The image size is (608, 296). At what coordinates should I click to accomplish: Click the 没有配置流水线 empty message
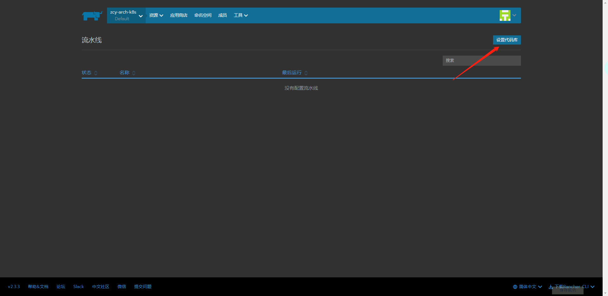[301, 88]
